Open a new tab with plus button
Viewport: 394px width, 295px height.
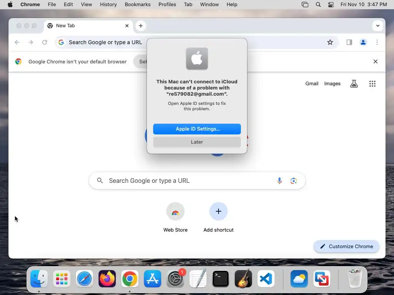tap(141, 26)
